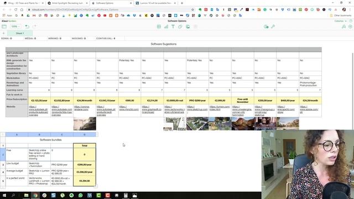This screenshot has width=354, height=199.
Task: Insert a chart using the chart icon
Action: click(166, 27)
